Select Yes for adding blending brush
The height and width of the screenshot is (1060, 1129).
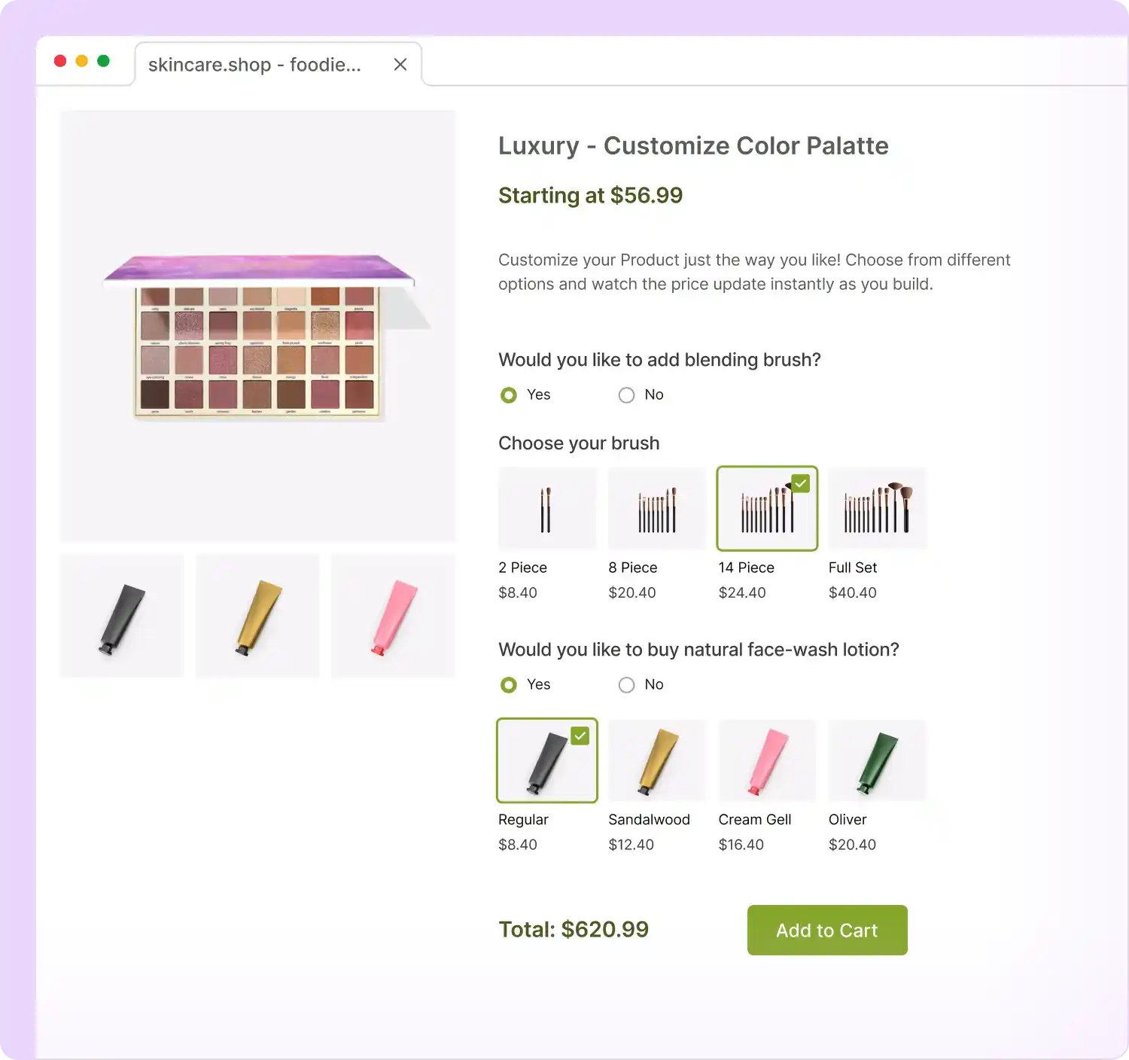[x=509, y=394]
